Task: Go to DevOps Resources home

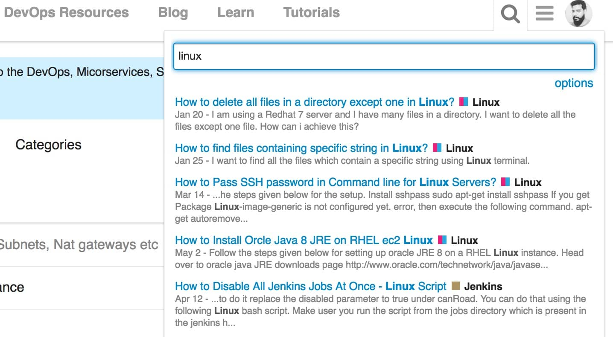Action: point(66,12)
